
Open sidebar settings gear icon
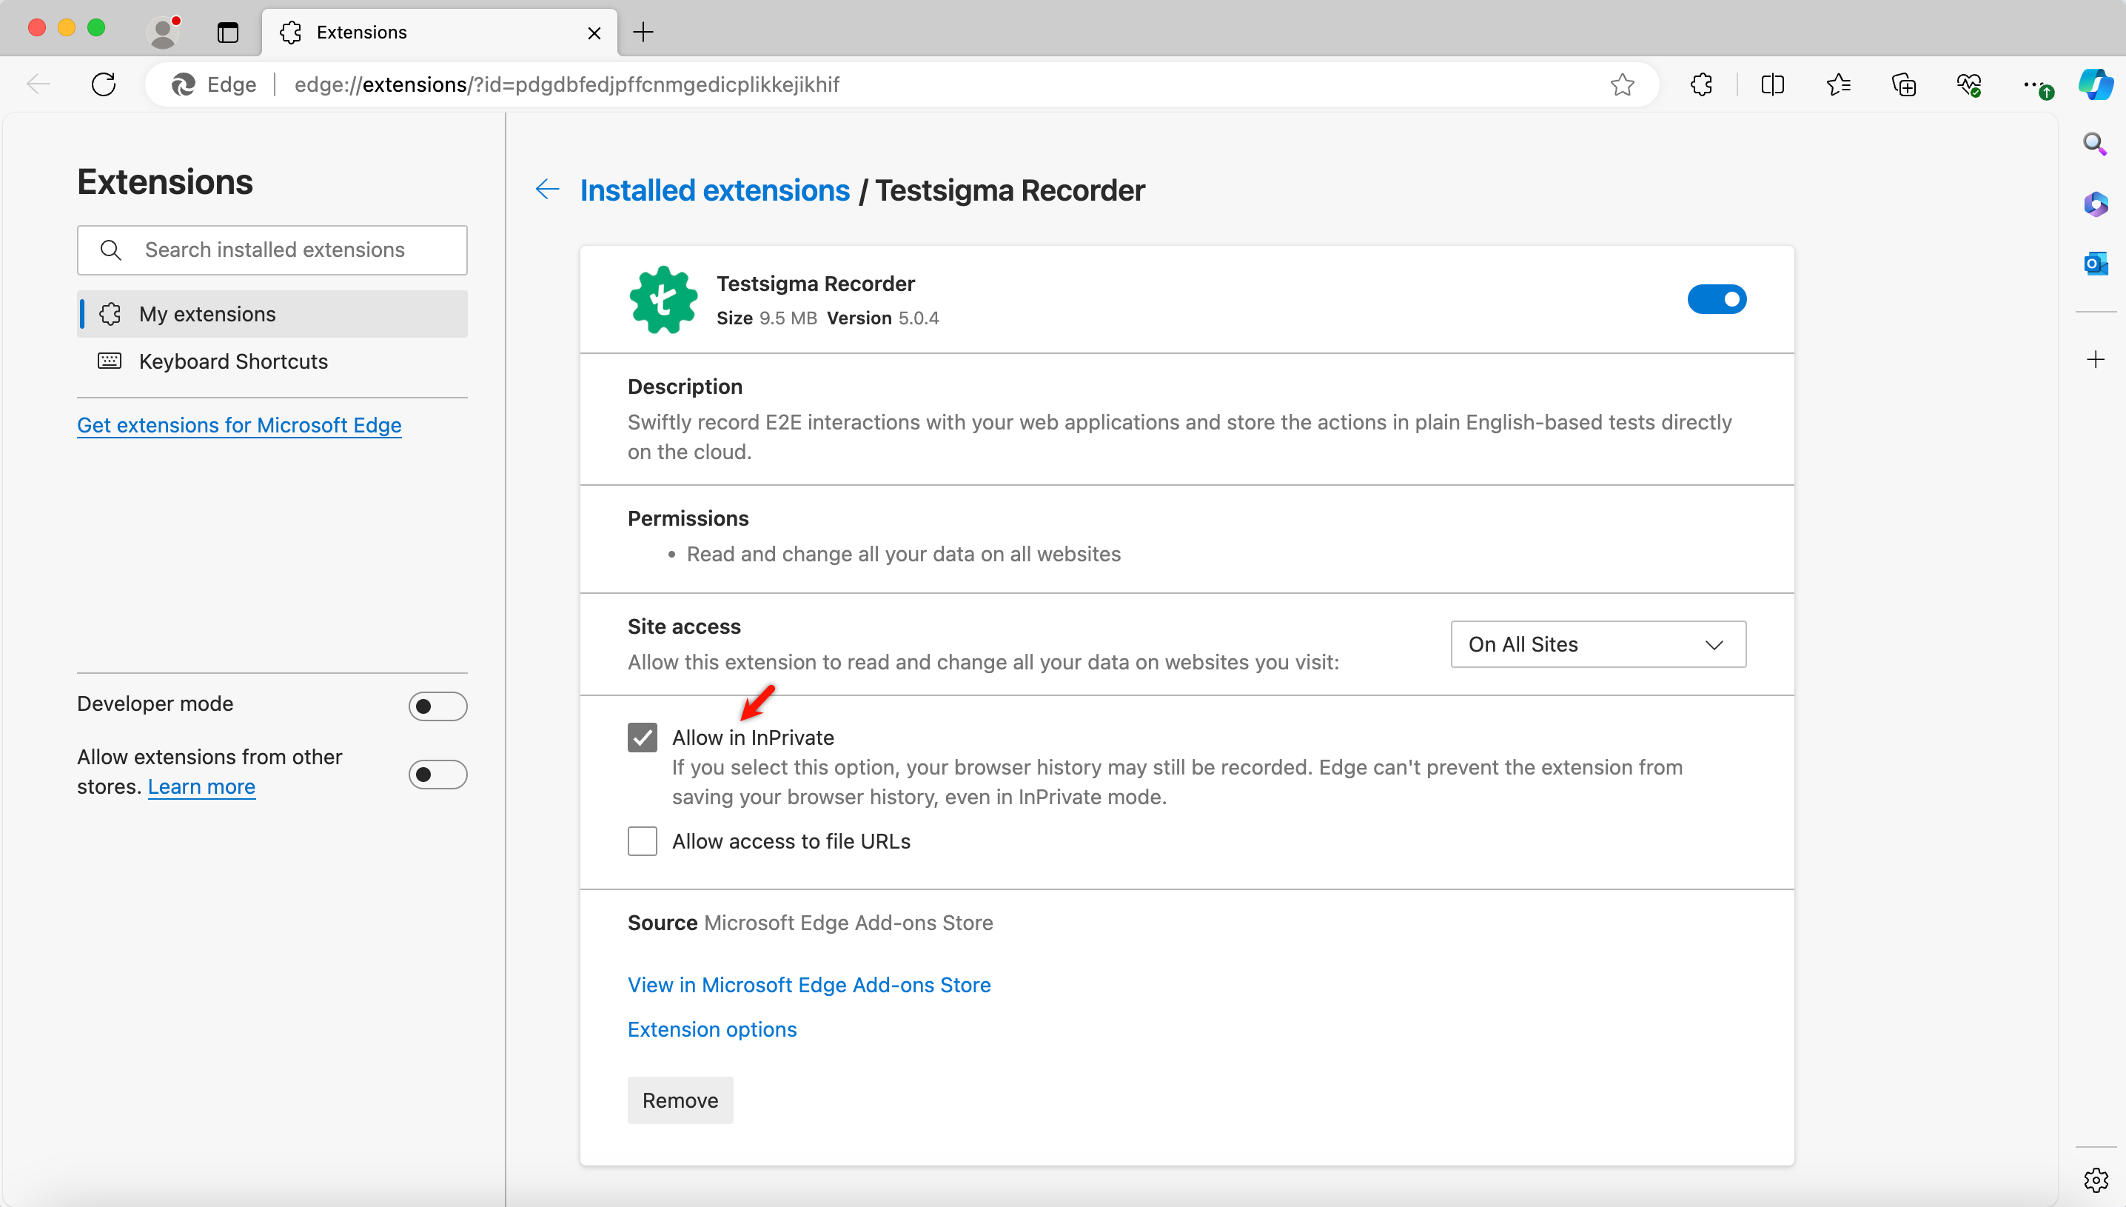click(x=2096, y=1180)
